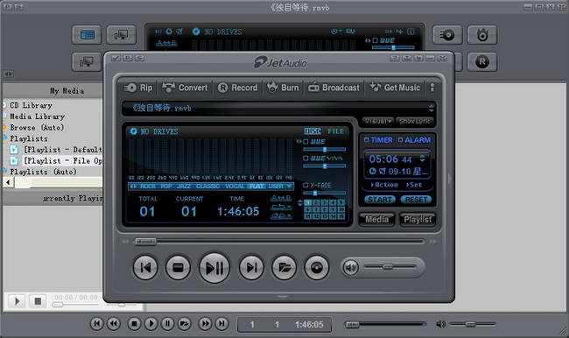The image size is (569, 338).
Task: Click Next track in the JetAudio window
Action: pos(251,268)
